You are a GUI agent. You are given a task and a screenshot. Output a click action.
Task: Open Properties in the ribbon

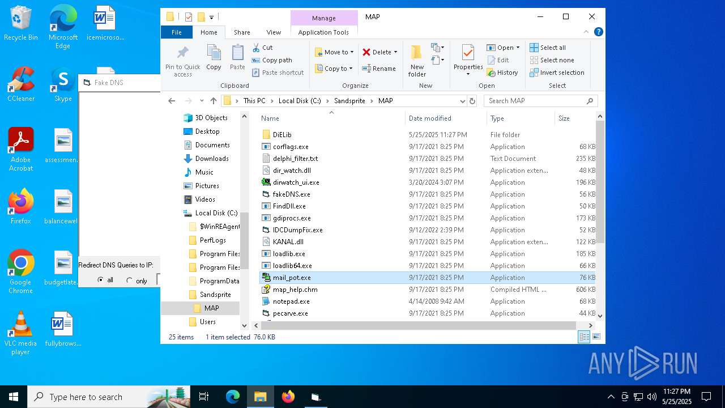tap(468, 61)
